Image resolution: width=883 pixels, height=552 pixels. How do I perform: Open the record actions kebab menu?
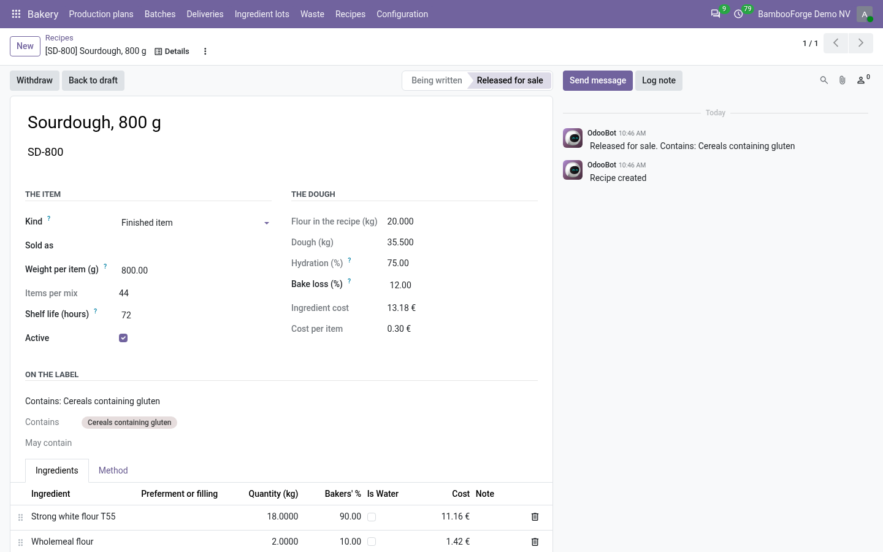point(205,52)
